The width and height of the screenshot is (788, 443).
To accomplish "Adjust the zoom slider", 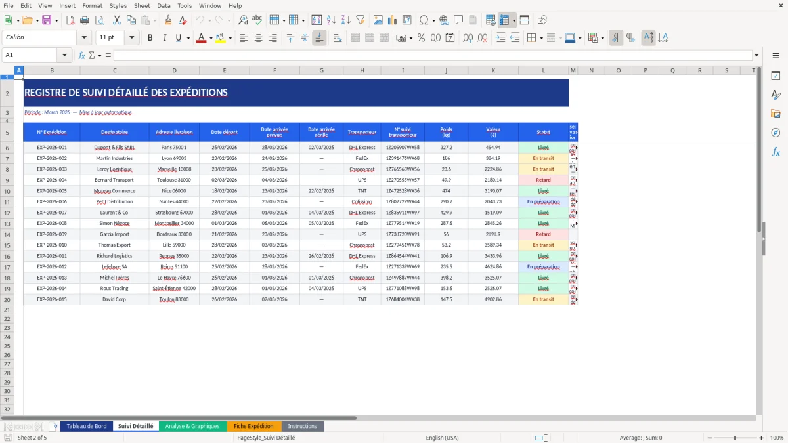I will [735, 438].
